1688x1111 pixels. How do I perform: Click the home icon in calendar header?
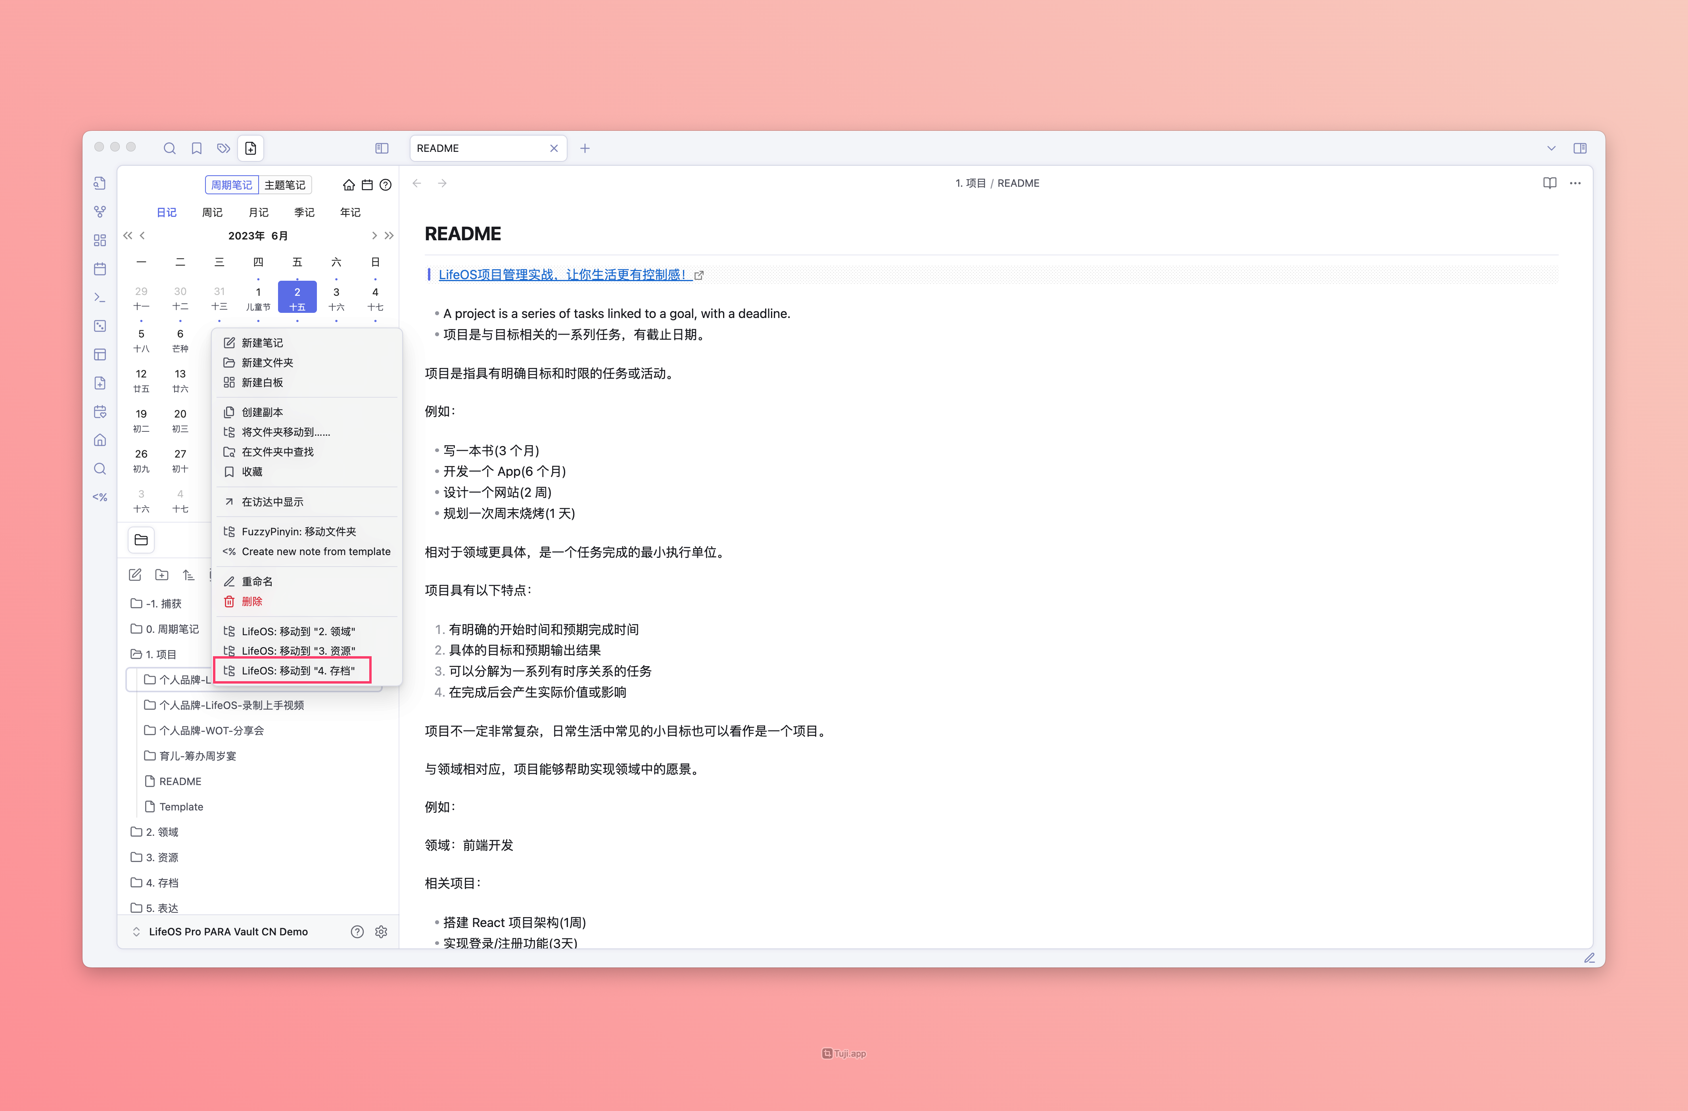tap(348, 185)
